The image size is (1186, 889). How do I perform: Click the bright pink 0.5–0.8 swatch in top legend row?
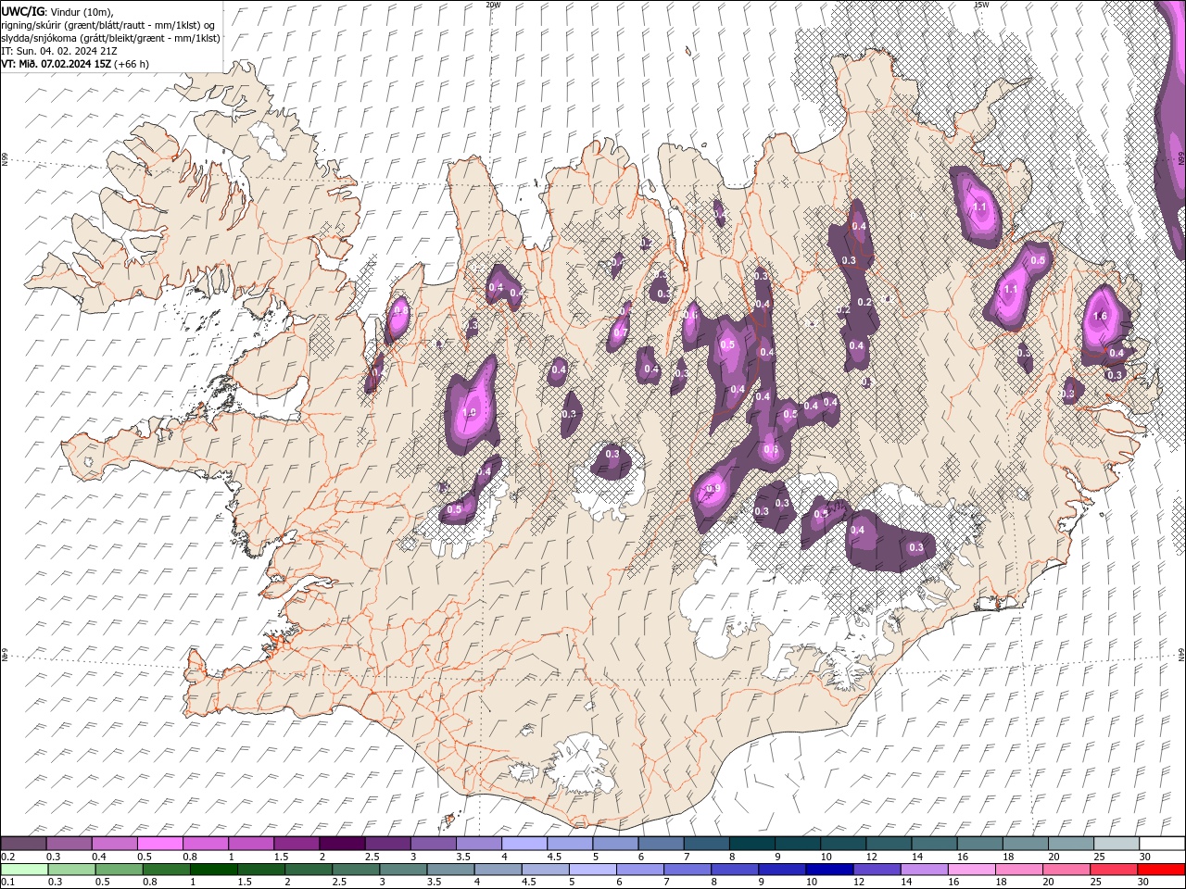coord(160,844)
